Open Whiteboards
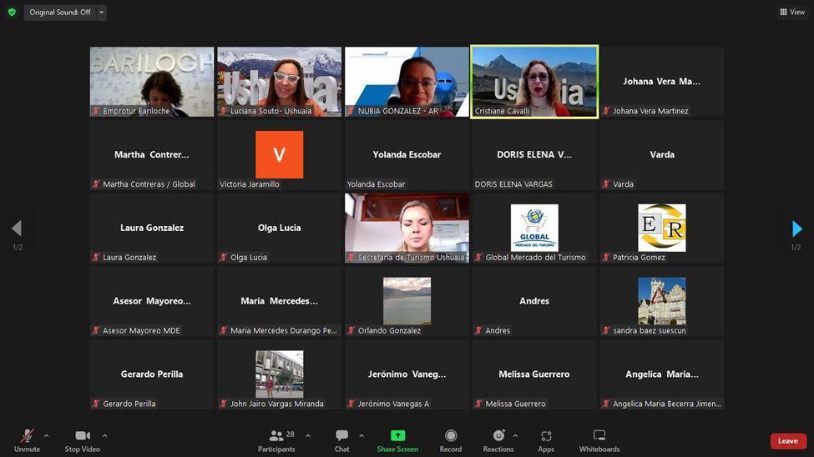 pos(599,440)
